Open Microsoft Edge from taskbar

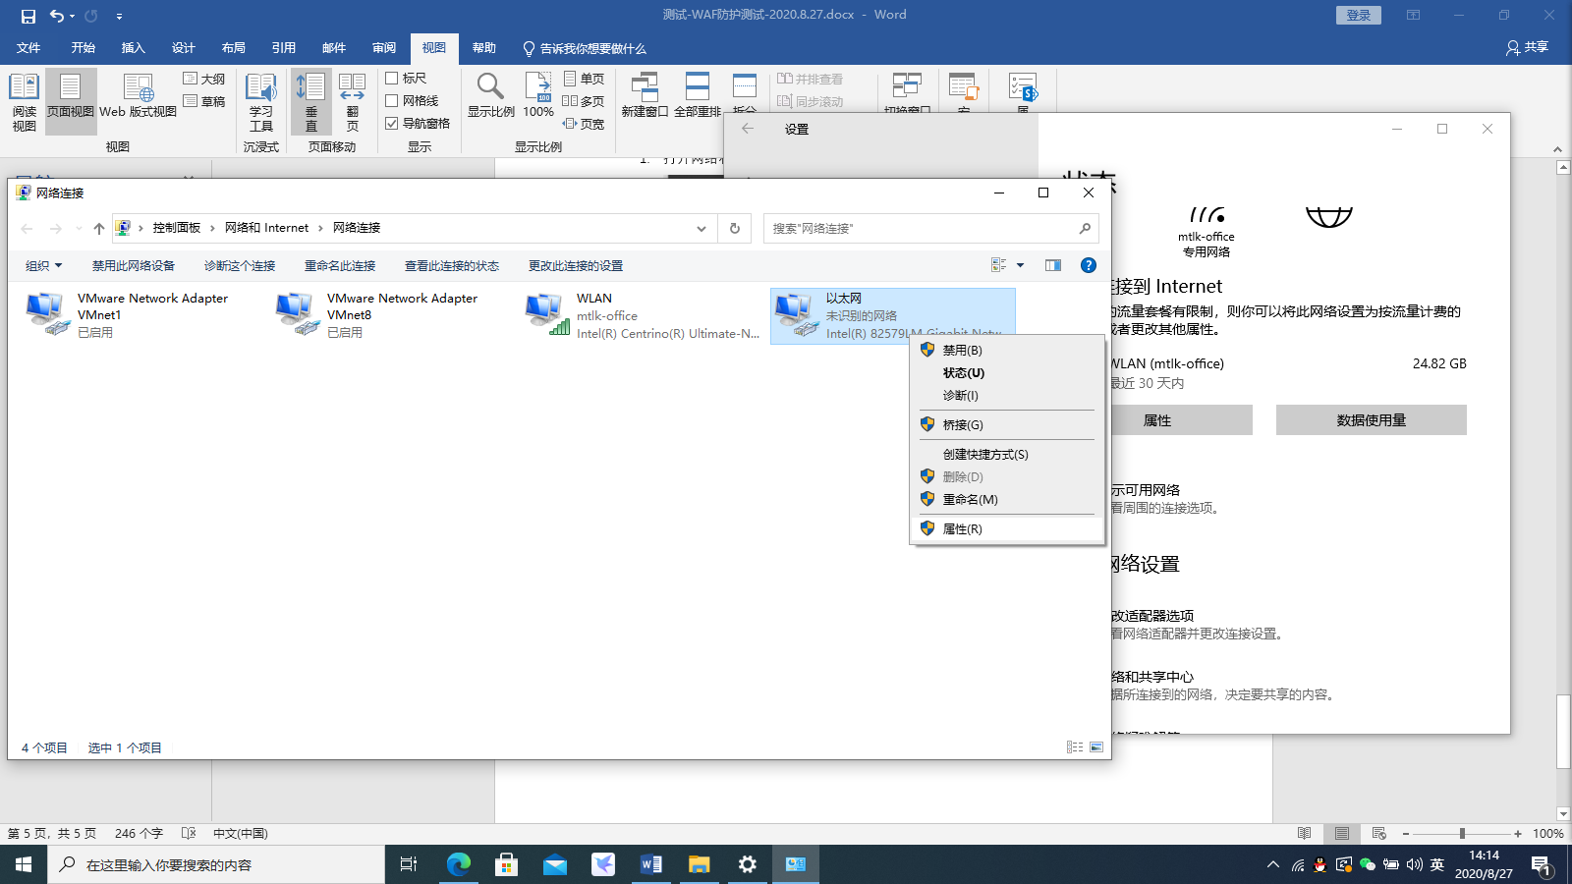point(459,864)
